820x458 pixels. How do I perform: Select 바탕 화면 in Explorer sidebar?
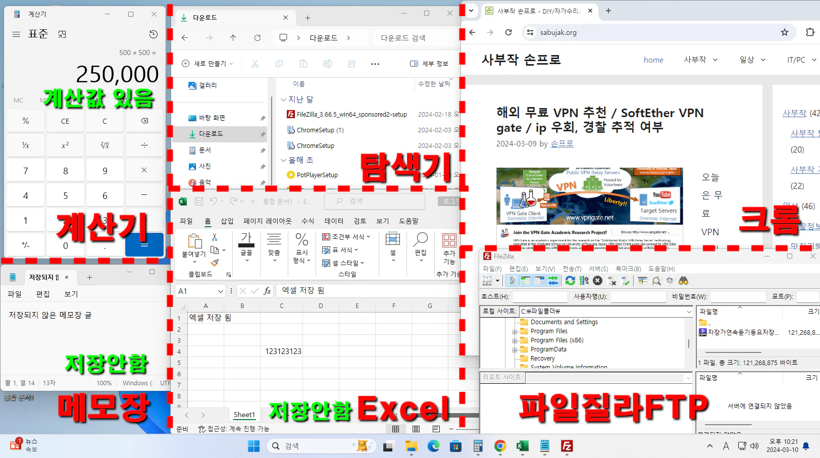coord(212,118)
